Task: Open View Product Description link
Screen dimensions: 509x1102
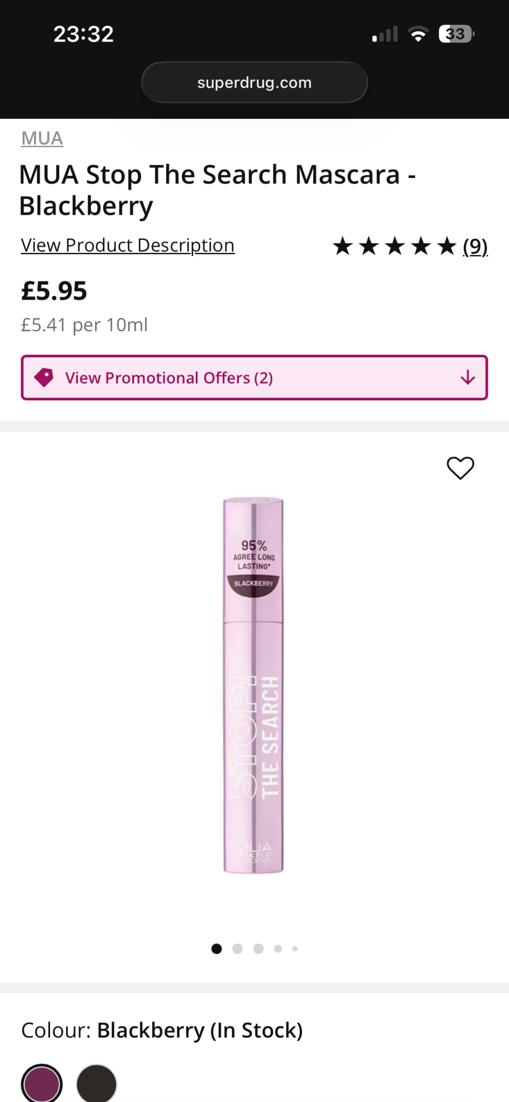Action: 128,245
